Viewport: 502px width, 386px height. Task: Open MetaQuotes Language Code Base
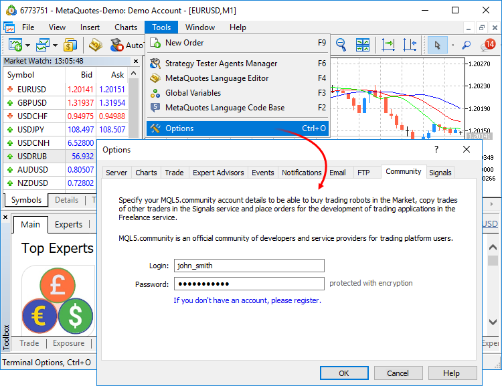[x=224, y=108]
